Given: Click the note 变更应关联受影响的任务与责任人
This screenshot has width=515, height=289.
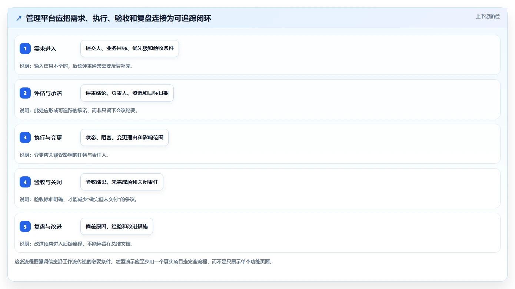Looking at the screenshot, I should pos(64,155).
